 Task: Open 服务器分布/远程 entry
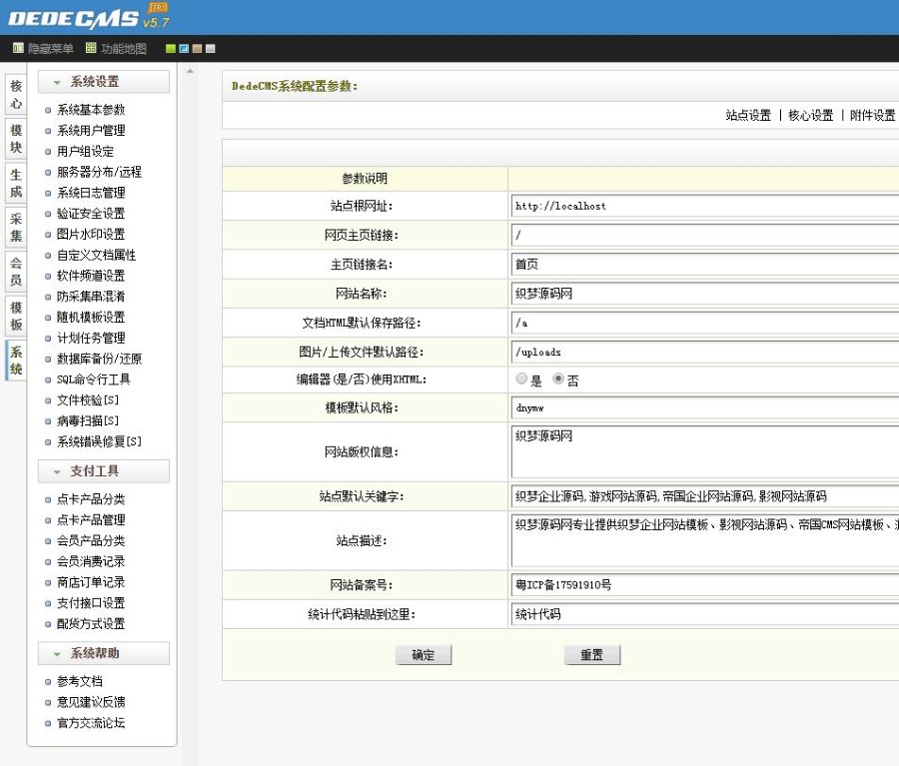click(x=99, y=172)
